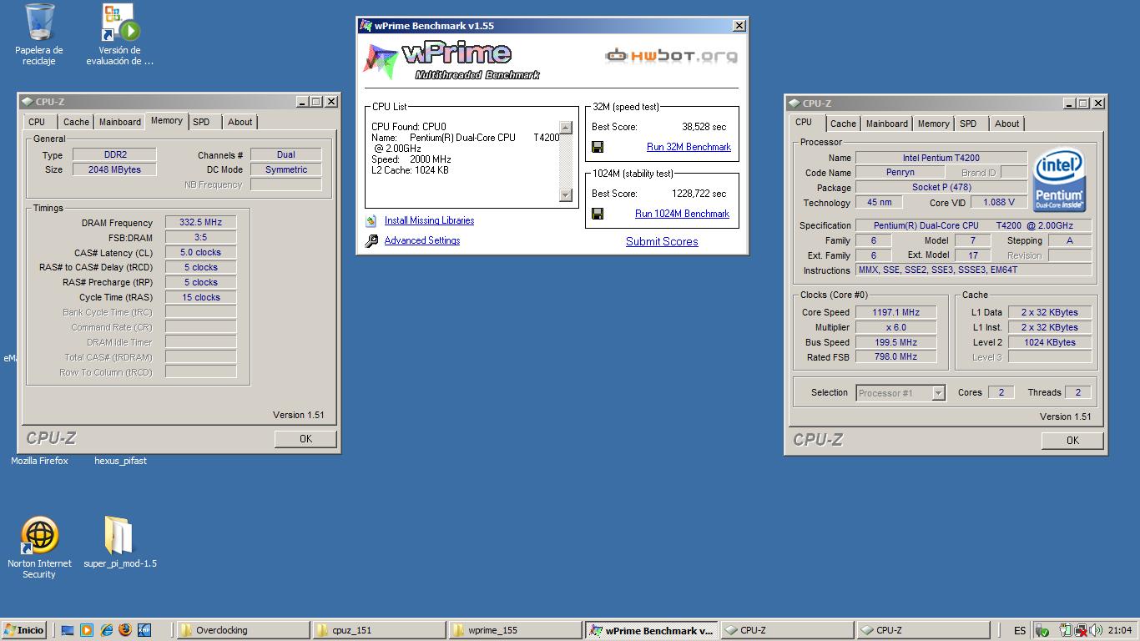This screenshot has width=1140, height=641.
Task: Switch to cpuz_151 taskbar button
Action: 380,630
